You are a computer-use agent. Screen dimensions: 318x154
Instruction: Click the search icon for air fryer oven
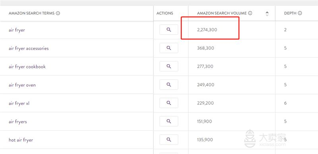(169, 85)
